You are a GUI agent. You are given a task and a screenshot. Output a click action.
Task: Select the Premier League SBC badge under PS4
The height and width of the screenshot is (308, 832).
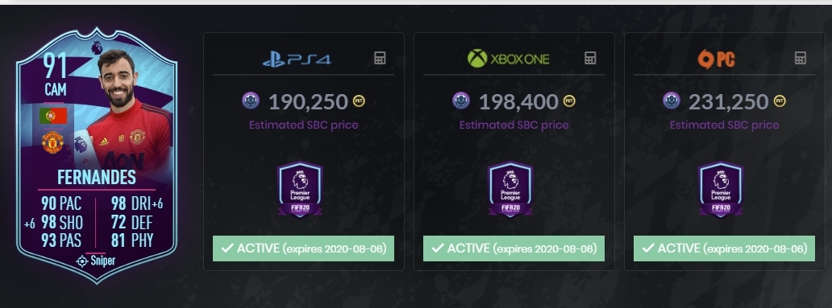[x=300, y=190]
